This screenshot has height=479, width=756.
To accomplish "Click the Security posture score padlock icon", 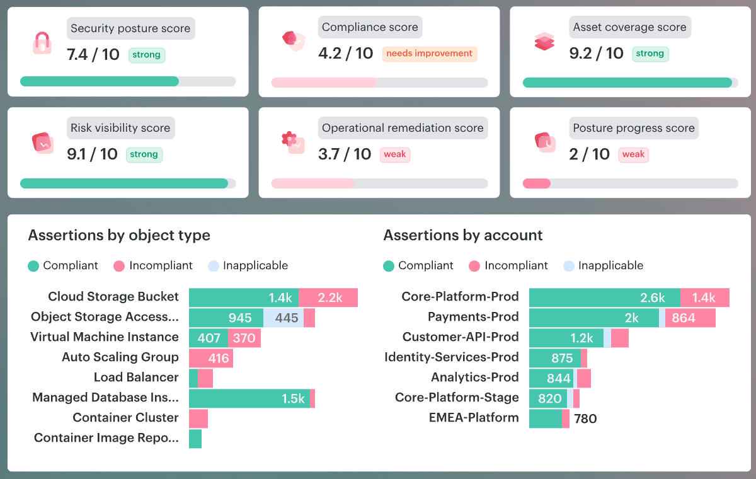I will pyautogui.click(x=42, y=42).
